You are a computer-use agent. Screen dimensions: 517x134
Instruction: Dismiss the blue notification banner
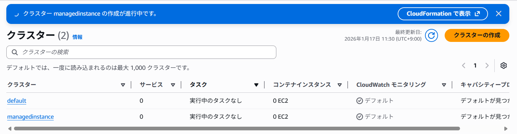tap(498, 14)
